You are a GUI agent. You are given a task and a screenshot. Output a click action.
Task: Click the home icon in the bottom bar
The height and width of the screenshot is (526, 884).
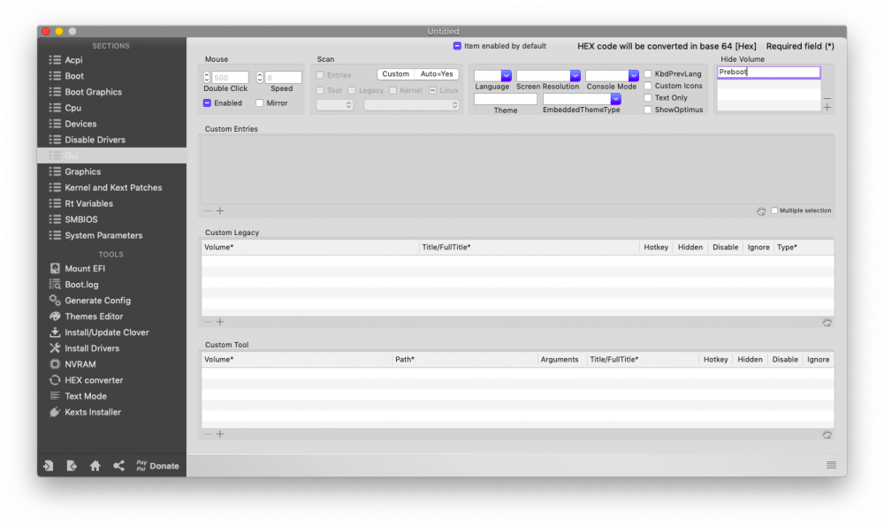tap(95, 466)
